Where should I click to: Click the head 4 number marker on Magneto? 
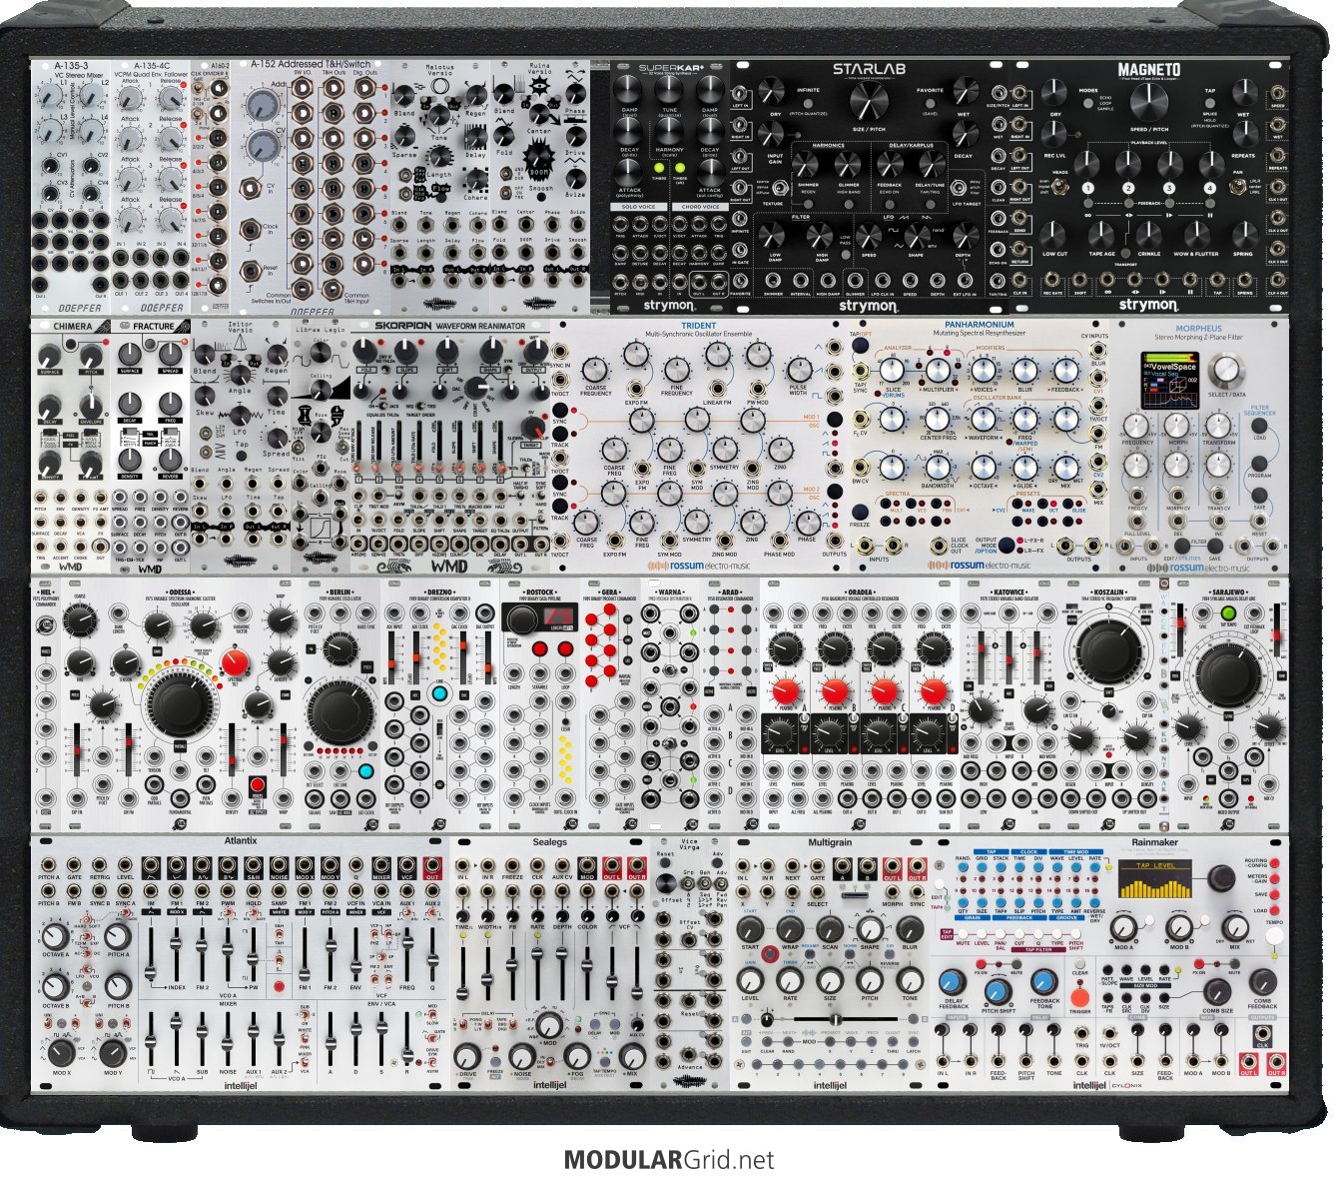(1209, 188)
